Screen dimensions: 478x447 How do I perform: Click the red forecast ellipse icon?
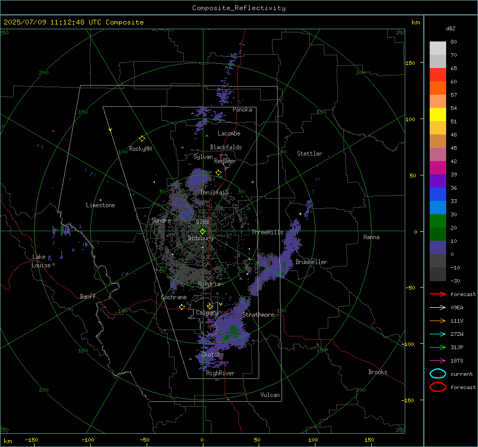pos(438,387)
